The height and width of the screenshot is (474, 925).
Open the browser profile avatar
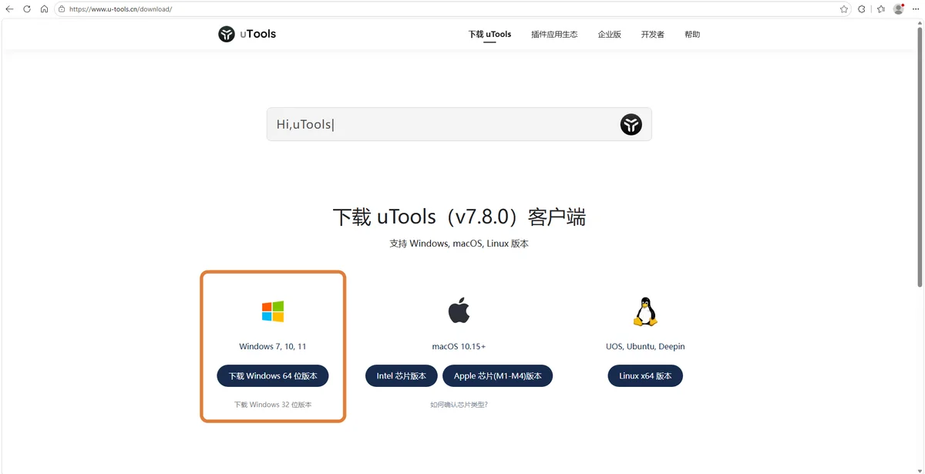coord(899,9)
